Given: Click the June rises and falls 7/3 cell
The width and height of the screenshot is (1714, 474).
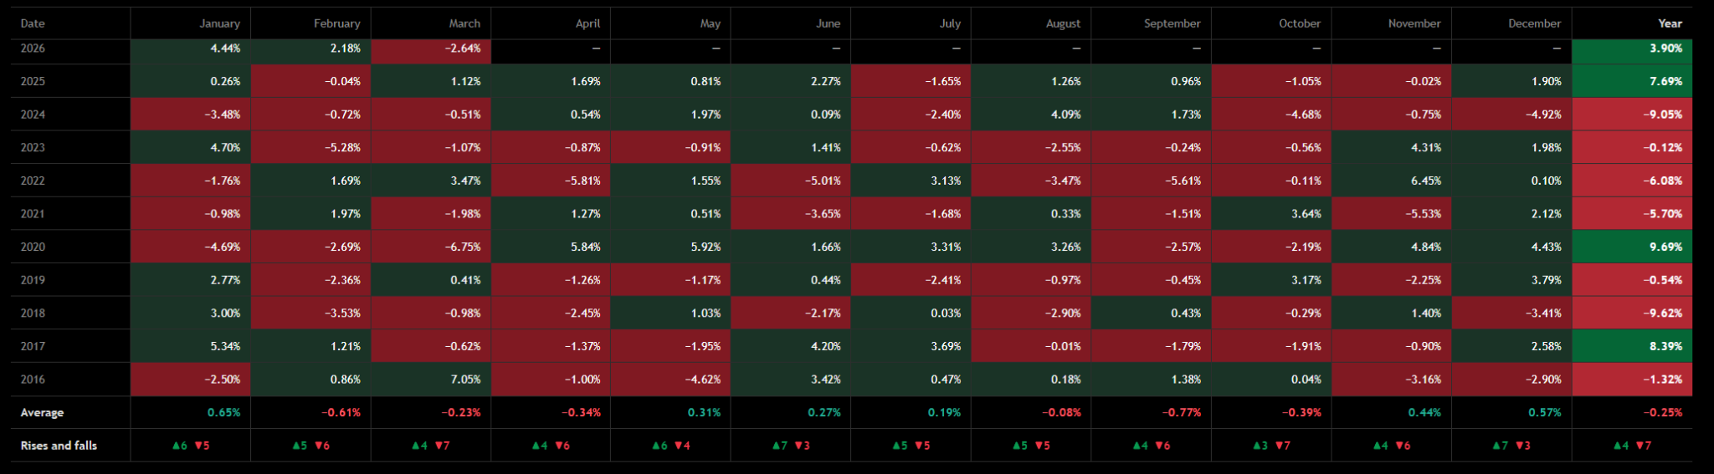Looking at the screenshot, I should [791, 446].
